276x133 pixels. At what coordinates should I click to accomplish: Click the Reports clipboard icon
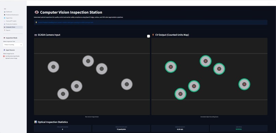click(4, 30)
